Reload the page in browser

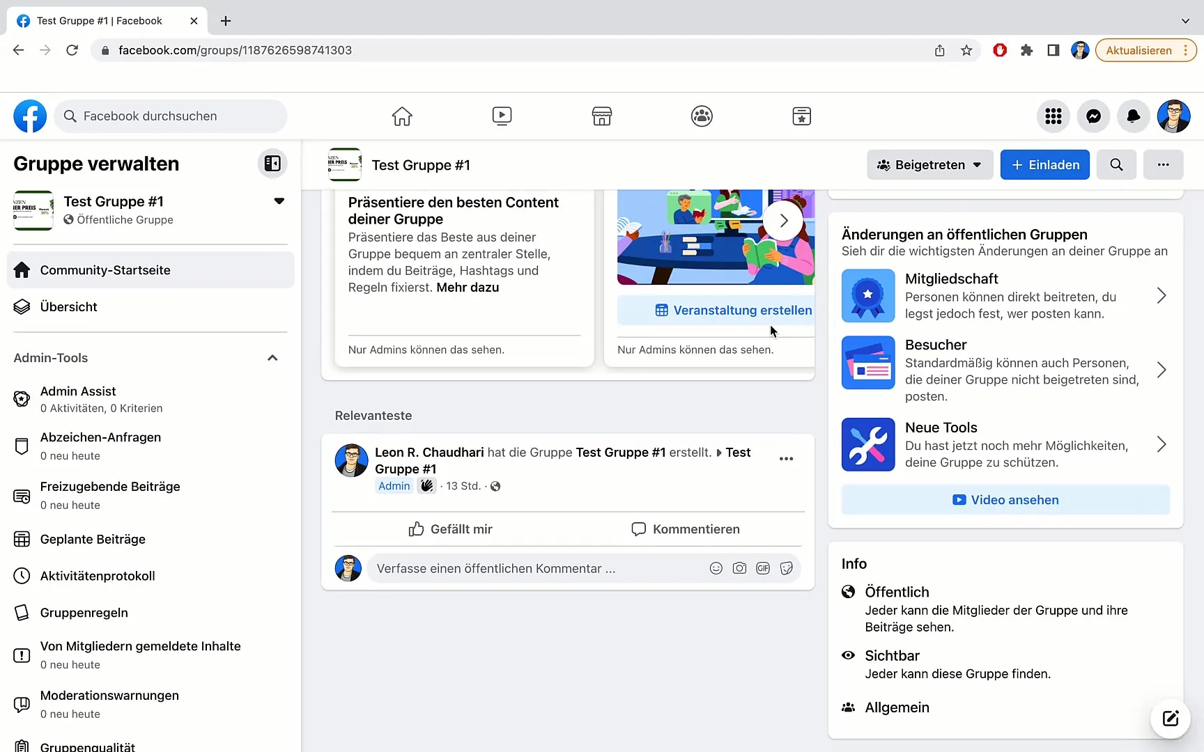tap(72, 50)
